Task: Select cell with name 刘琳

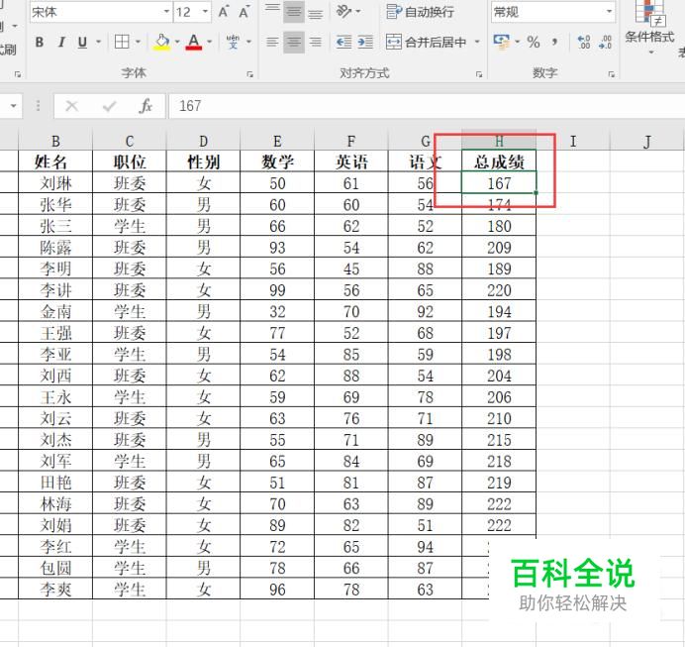Action: tap(55, 182)
